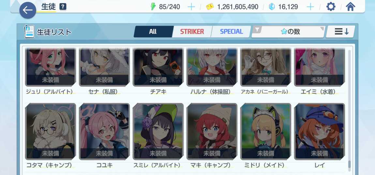Add energy with plus beside 85/240
The height and width of the screenshot is (175, 375).
(x=191, y=7)
